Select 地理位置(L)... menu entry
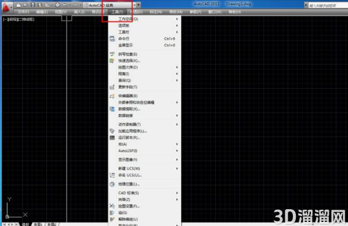Image resolution: width=348 pixels, height=226 pixels. click(144, 184)
